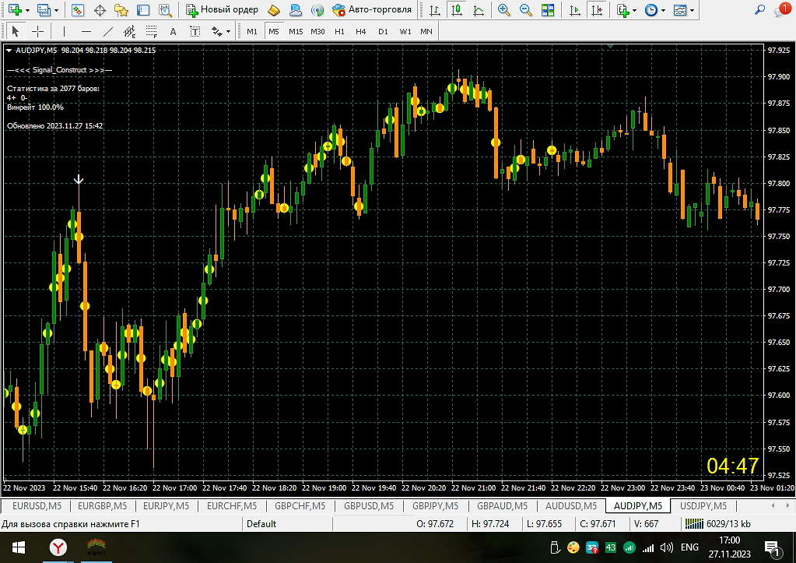
Task: Select the Fibonacci Retracement tool
Action: [x=151, y=31]
